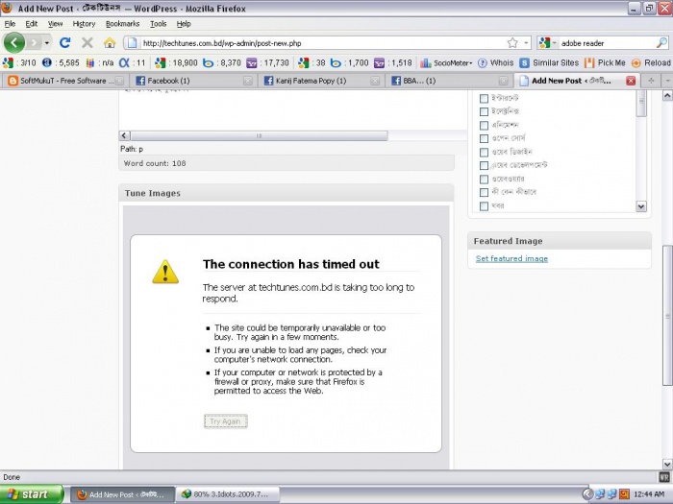Click the search magnifier icon
Screen dimensions: 673x504
click(661, 42)
